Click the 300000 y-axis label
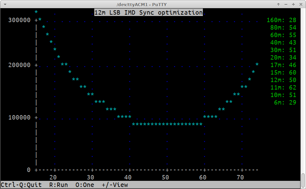 tap(19, 20)
